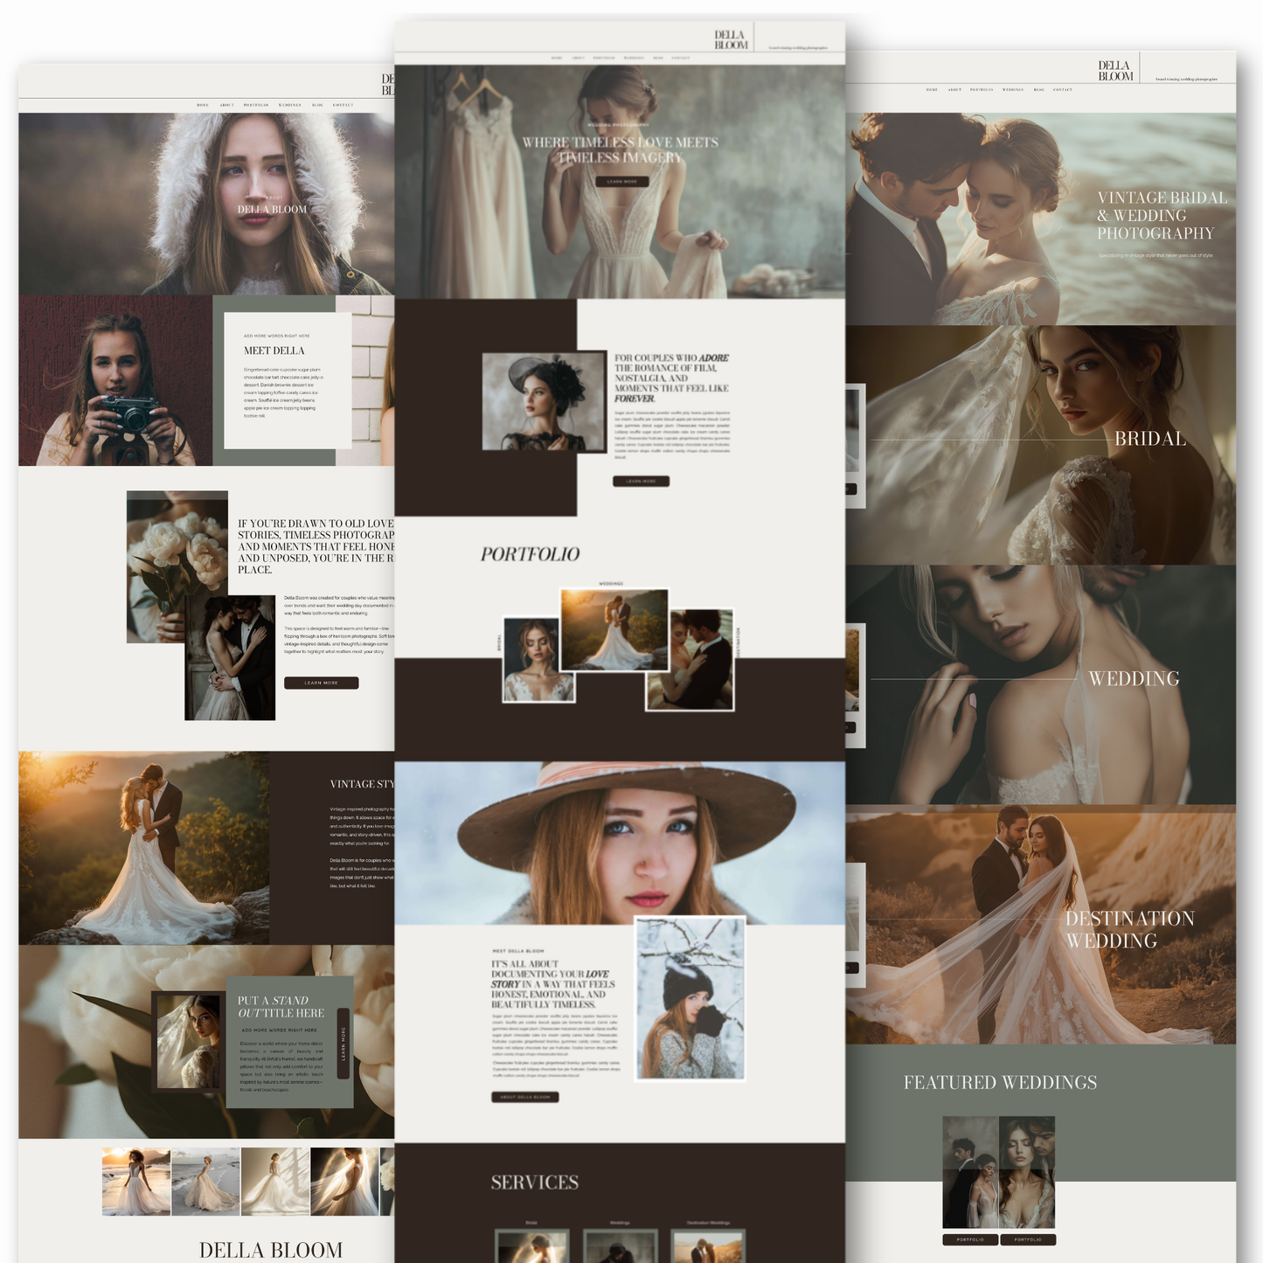
Task: Click the Della Bloom logo on the center page
Action: click(731, 40)
